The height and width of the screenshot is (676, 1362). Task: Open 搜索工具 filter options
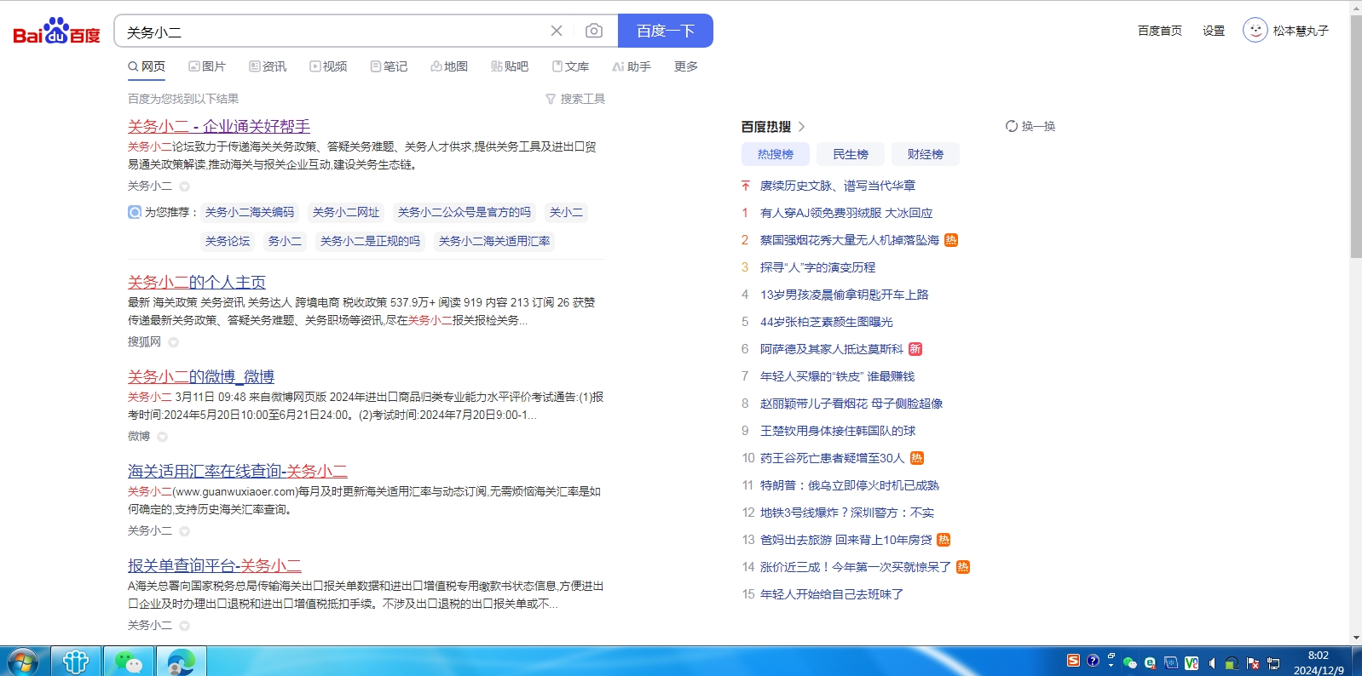pyautogui.click(x=575, y=99)
